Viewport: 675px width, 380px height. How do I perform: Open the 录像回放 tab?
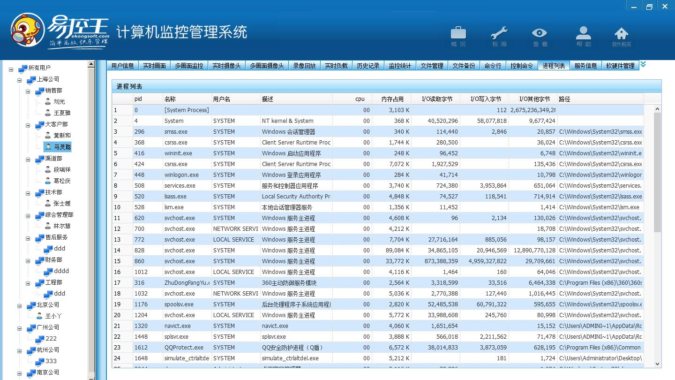point(305,66)
